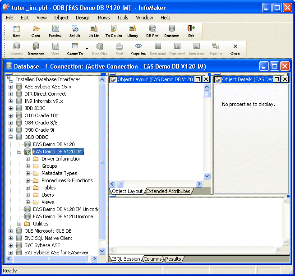Open the Create Table dropdown arrow
This screenshot has width=295, height=276.
pos(87,49)
